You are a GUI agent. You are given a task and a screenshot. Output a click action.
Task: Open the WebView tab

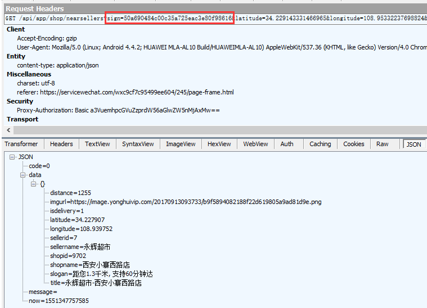coord(256,144)
